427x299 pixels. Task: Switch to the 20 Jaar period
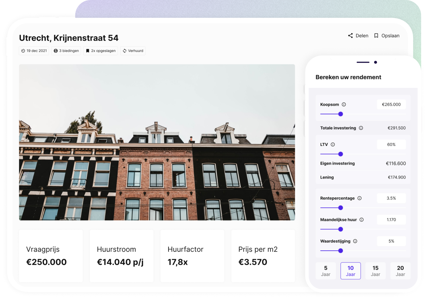point(400,271)
